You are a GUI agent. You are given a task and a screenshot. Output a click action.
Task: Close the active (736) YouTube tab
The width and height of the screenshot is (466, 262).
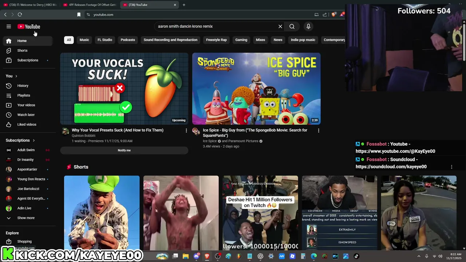[x=175, y=5]
